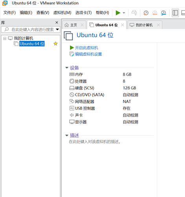This screenshot has width=185, height=197.
Task: Open snapshot manager wrench clock icon
Action: click(x=163, y=13)
